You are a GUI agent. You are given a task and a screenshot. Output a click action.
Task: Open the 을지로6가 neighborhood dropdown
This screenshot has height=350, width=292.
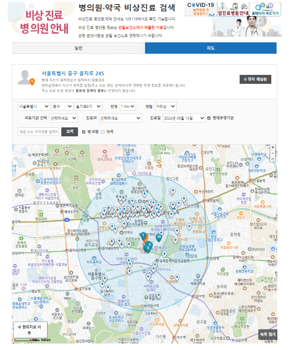tap(89, 107)
